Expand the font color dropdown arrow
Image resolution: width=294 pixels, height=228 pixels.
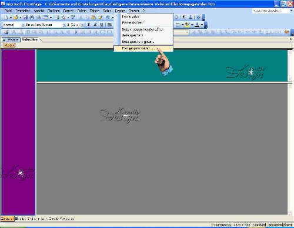pyautogui.click(x=202, y=25)
